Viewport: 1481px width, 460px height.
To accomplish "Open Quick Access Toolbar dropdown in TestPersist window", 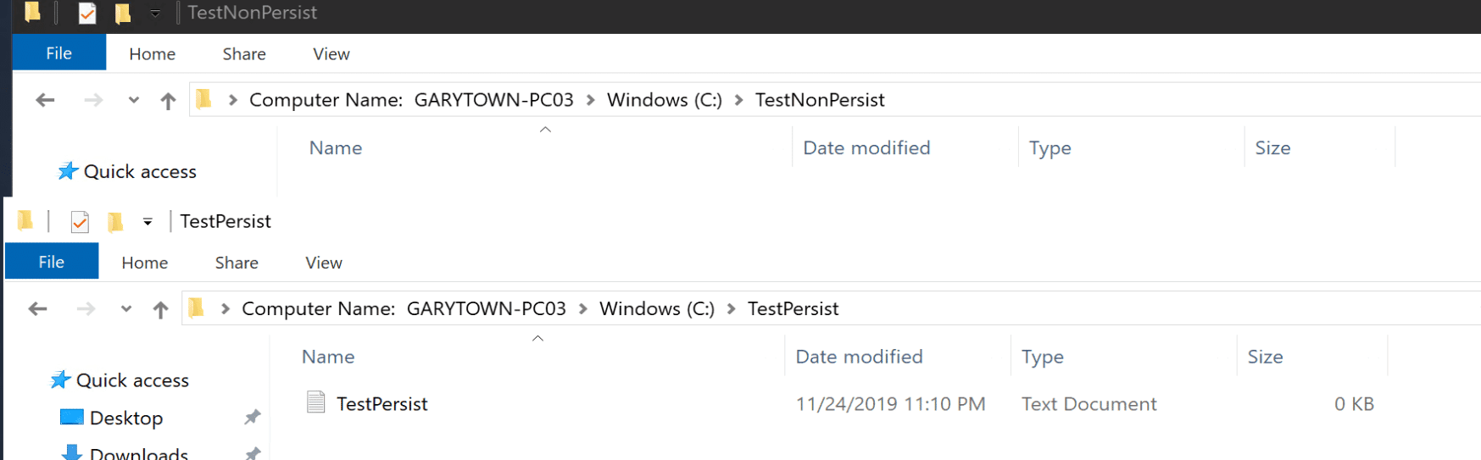I will pos(148,222).
